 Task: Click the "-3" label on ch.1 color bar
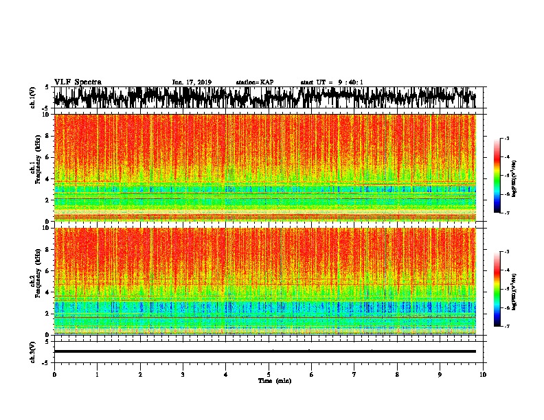click(x=506, y=138)
